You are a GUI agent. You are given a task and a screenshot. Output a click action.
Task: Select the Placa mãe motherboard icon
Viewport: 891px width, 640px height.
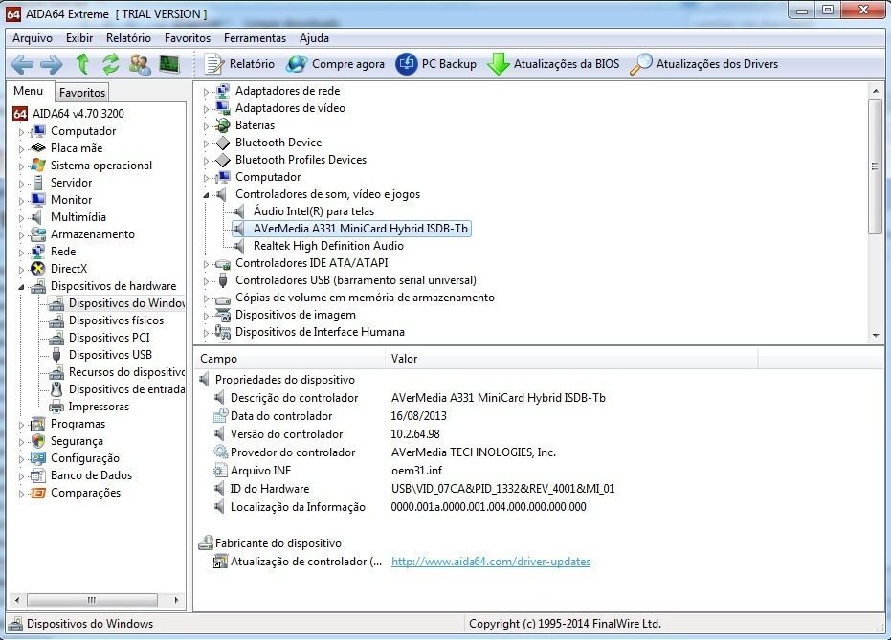[38, 148]
